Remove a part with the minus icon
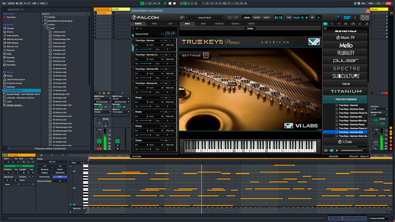 click(141, 29)
